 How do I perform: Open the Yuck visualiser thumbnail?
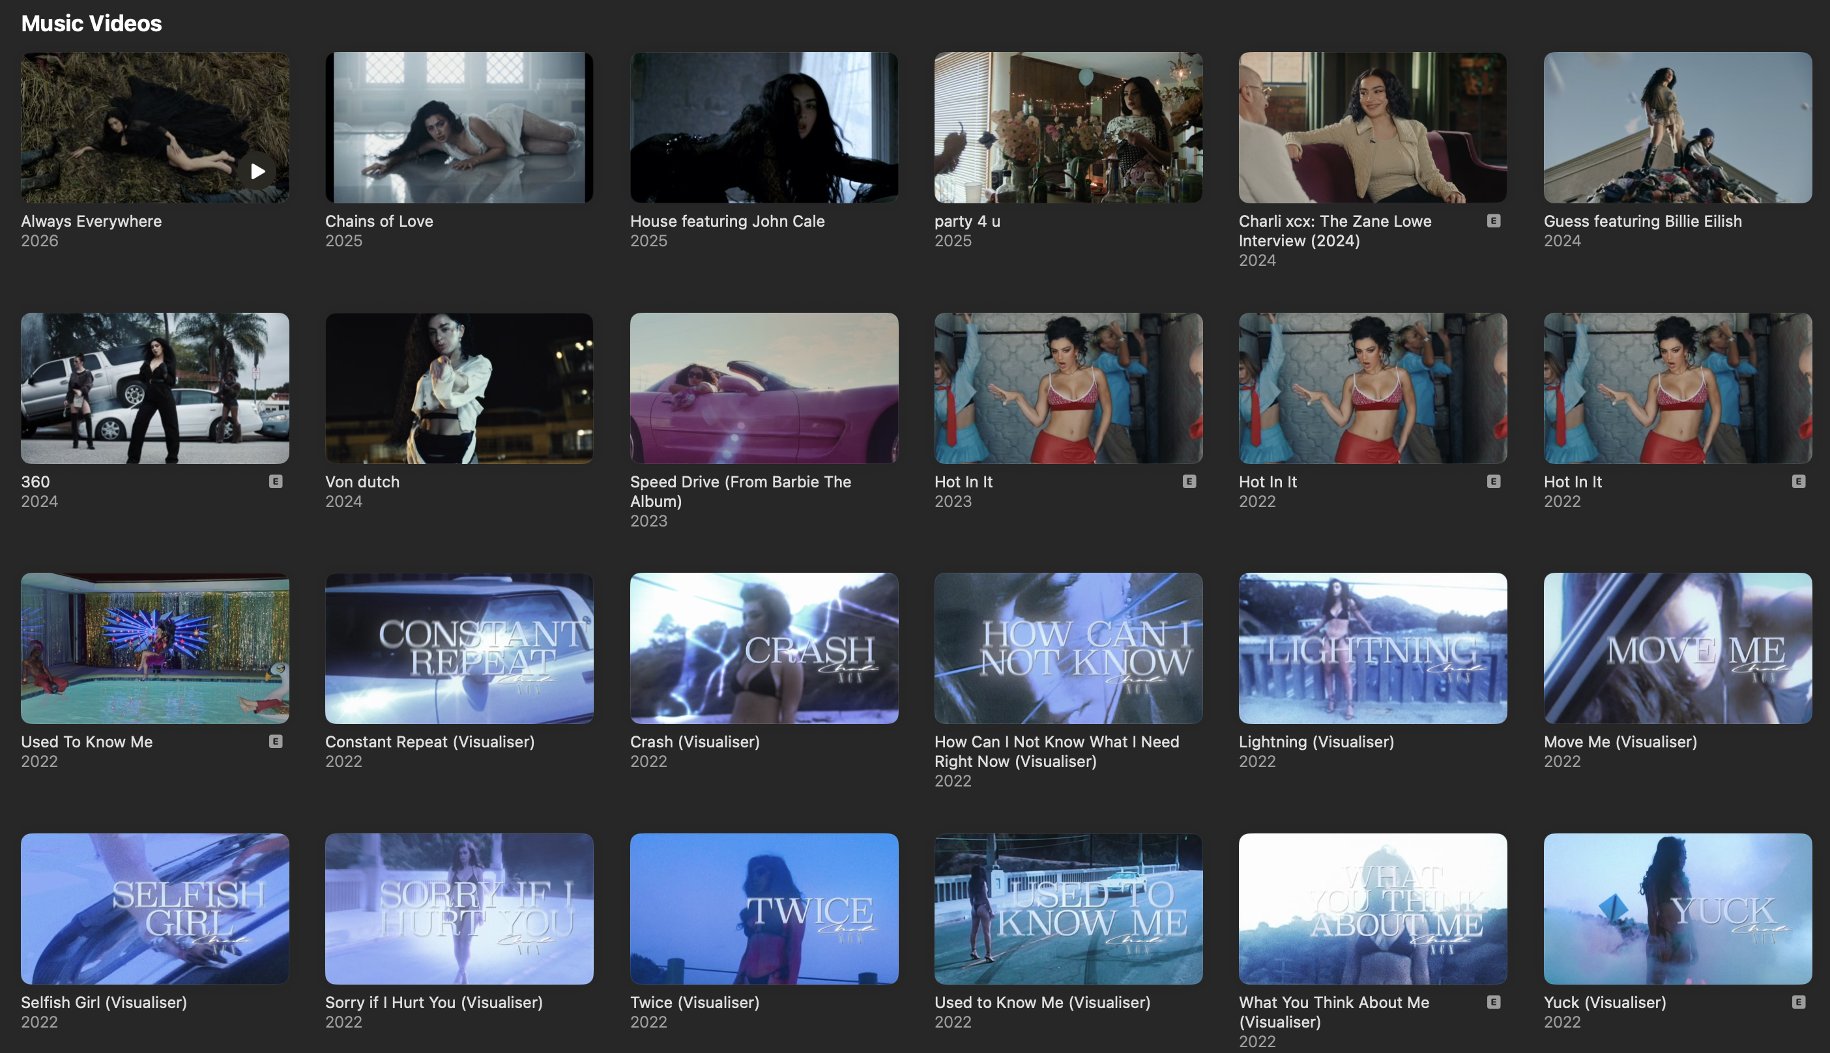[x=1677, y=908]
